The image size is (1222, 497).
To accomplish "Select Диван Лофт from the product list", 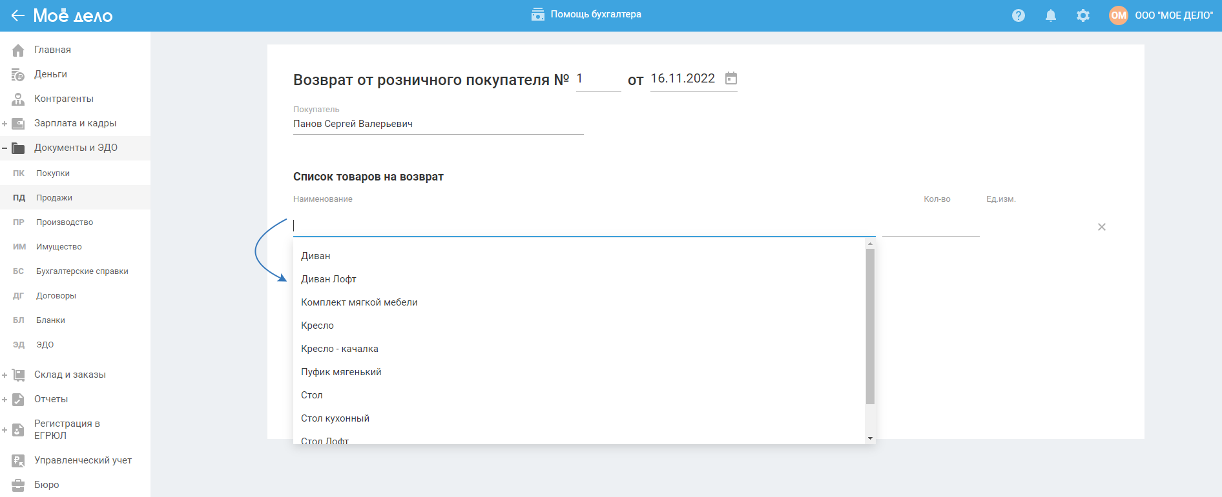I will 579,279.
